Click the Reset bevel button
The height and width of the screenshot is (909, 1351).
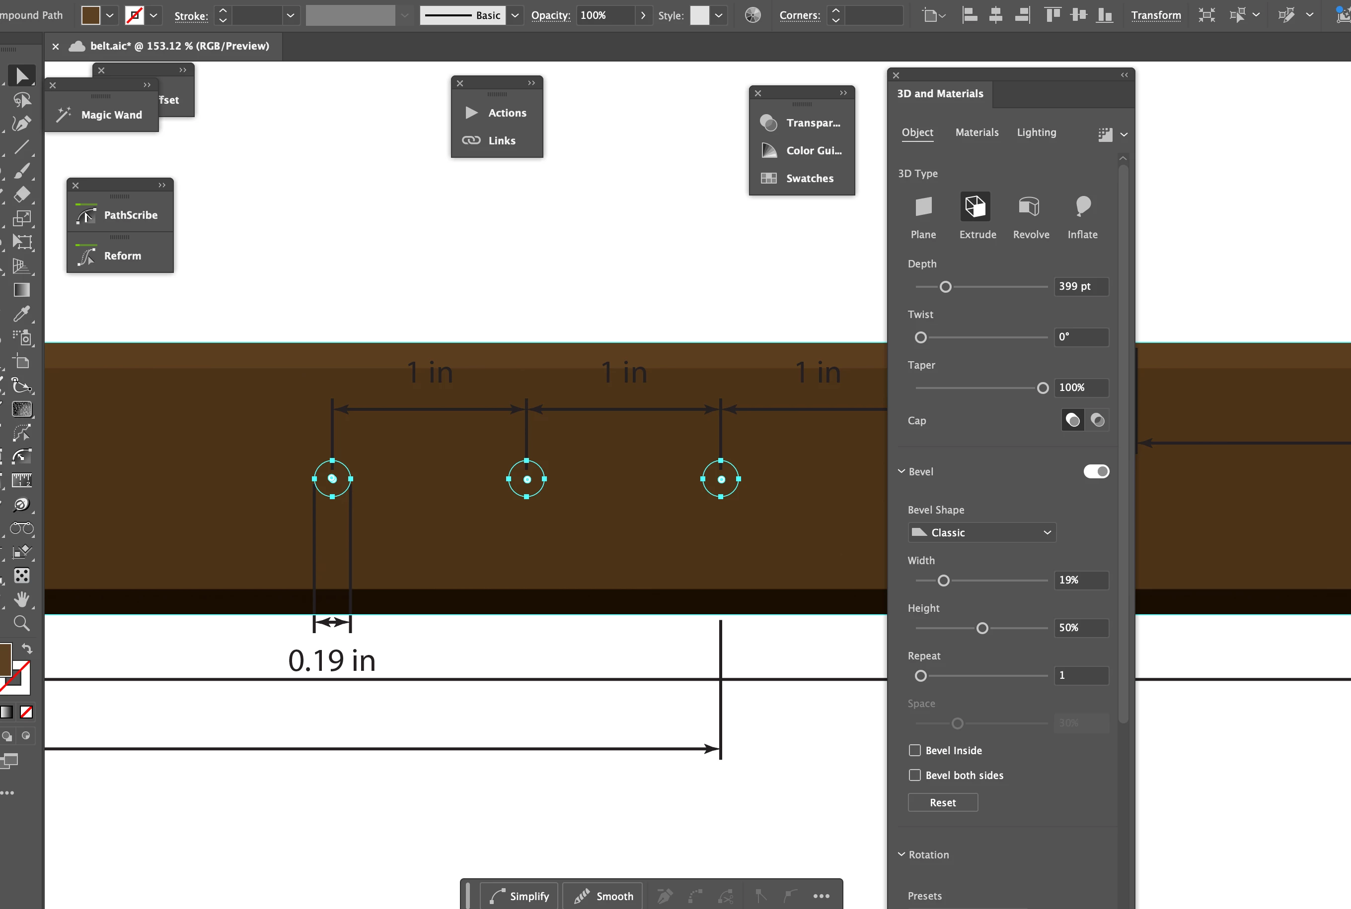[942, 802]
